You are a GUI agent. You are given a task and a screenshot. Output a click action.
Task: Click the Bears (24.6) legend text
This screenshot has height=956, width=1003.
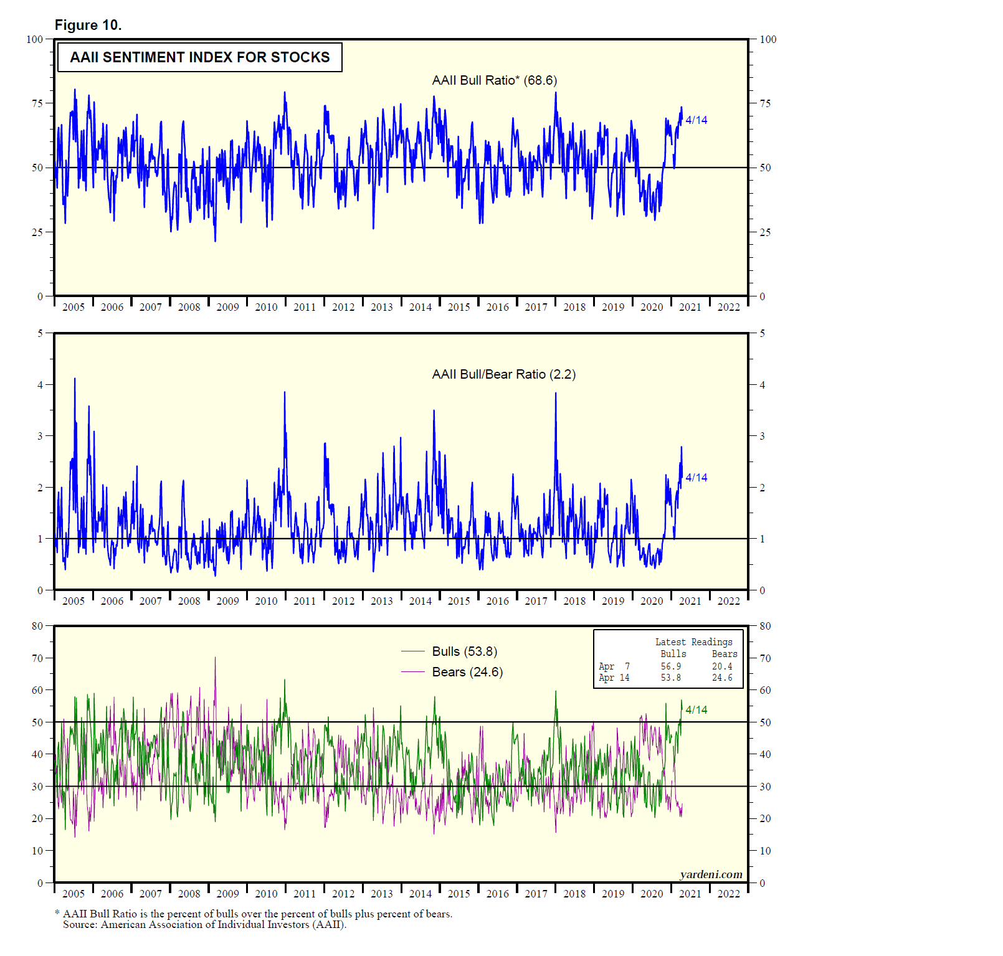tap(467, 672)
